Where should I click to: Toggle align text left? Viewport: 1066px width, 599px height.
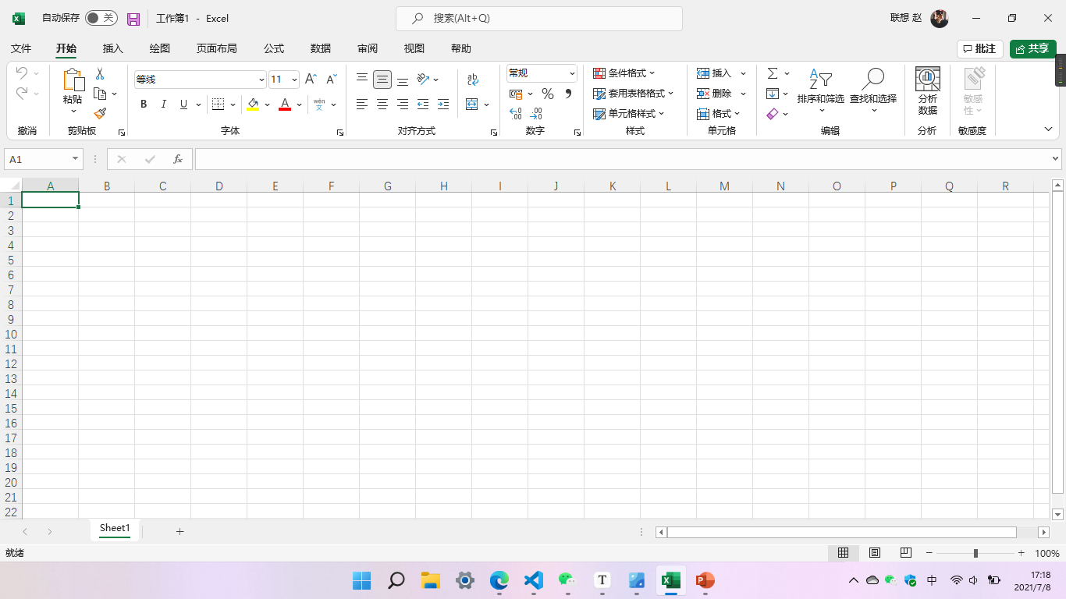point(362,104)
